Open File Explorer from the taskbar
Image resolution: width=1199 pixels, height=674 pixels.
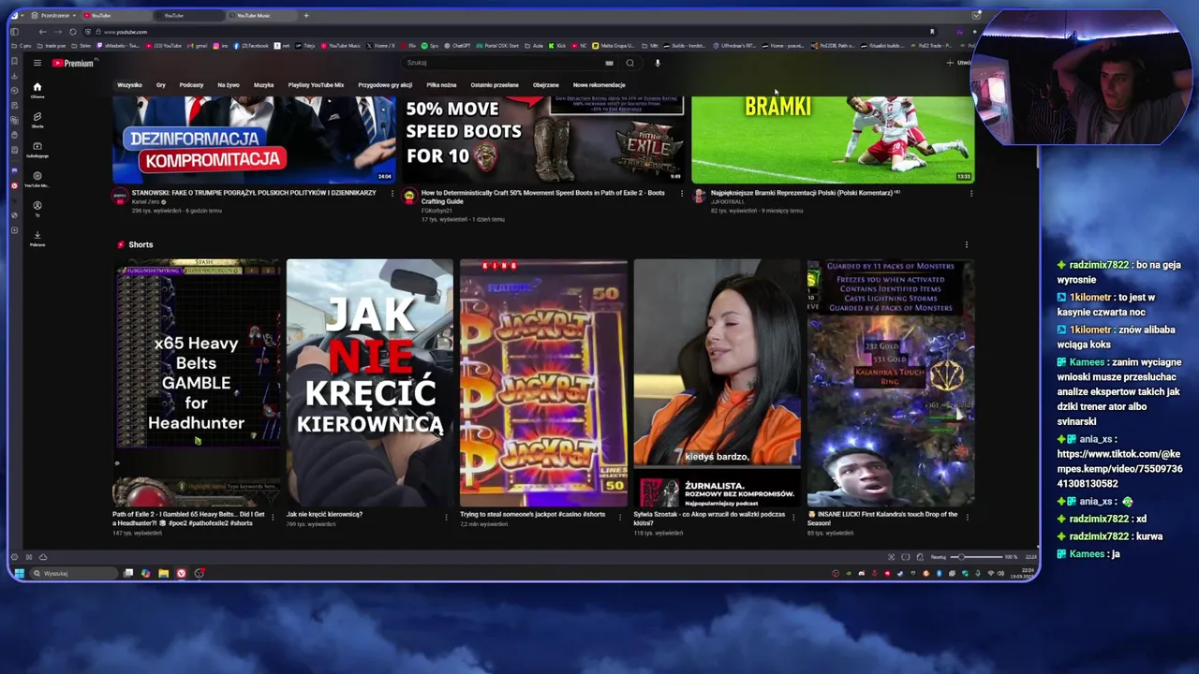click(163, 573)
